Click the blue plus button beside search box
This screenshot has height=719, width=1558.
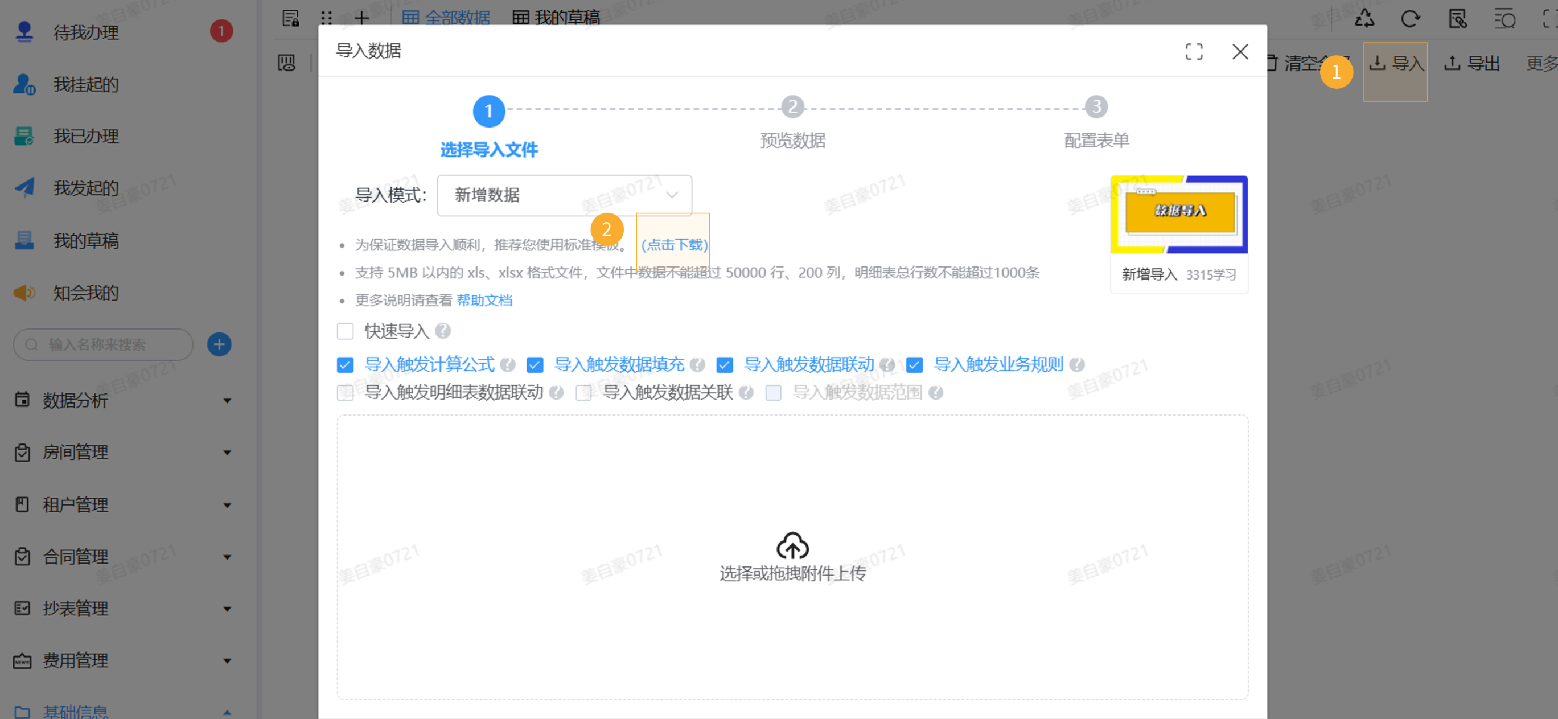click(x=219, y=344)
